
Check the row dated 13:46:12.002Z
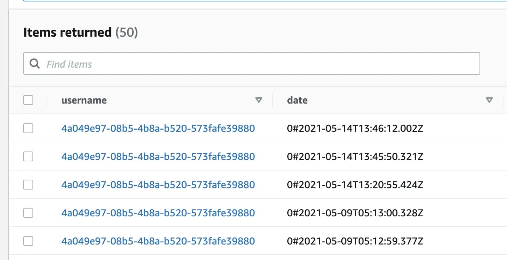pos(28,128)
